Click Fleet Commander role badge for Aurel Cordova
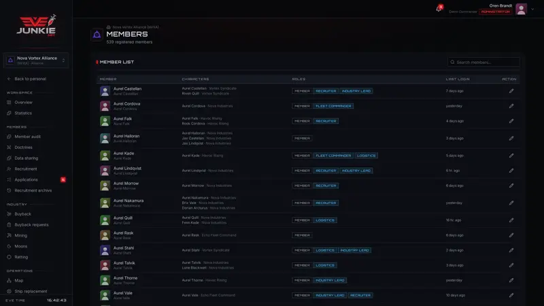Image resolution: width=544 pixels, height=306 pixels. (x=333, y=106)
